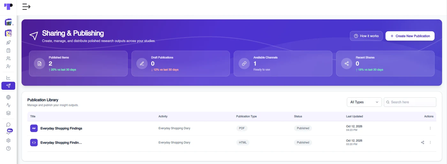Click the Recent Shares share icon

pyautogui.click(x=347, y=63)
